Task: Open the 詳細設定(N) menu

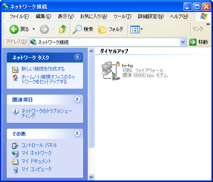Action: pyautogui.click(x=151, y=16)
